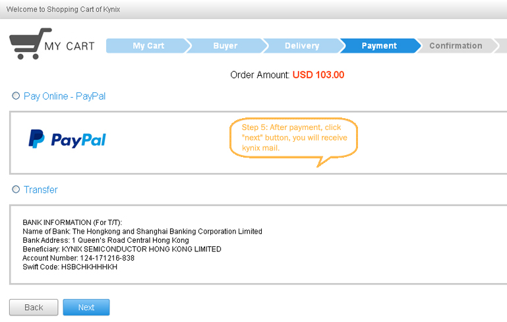Select the Payment step tab
Screen dimensions: 507x322
[379, 46]
